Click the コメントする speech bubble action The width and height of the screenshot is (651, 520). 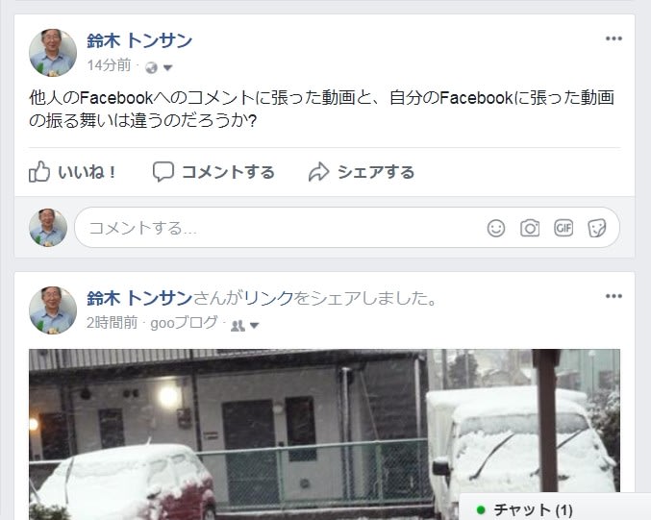(x=213, y=172)
